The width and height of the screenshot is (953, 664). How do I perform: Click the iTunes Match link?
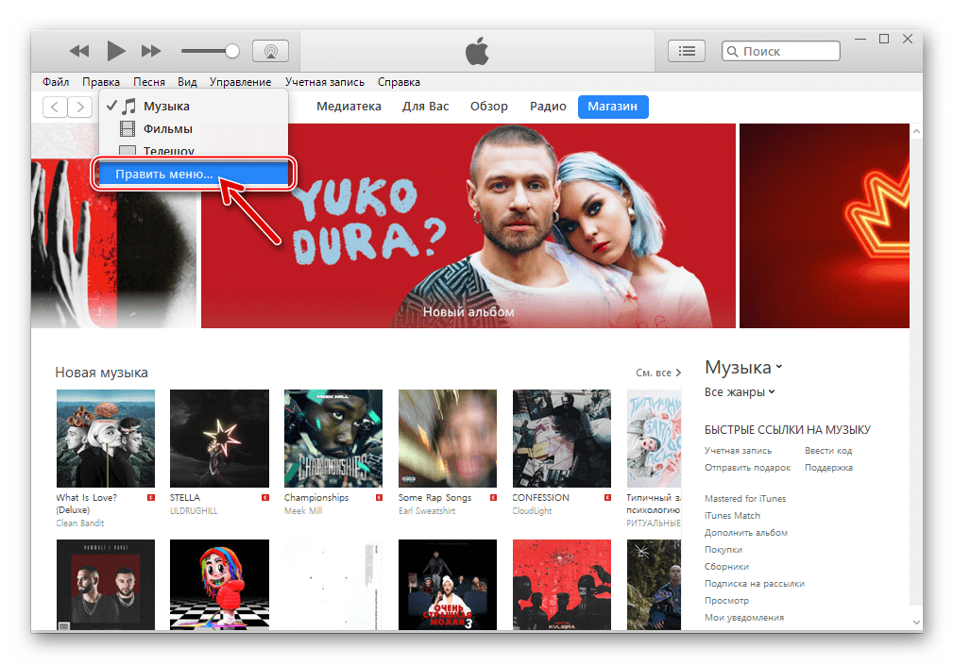coord(732,515)
